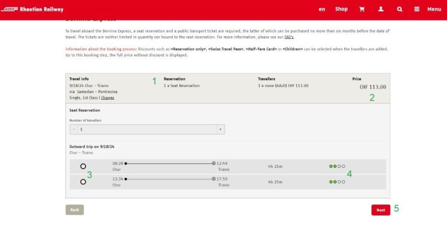Image resolution: width=447 pixels, height=229 pixels.
Task: Decrease number of travellers with minus
Action: click(74, 129)
